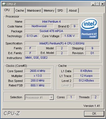Image resolution: width=106 pixels, height=119 pixels.
Task: Open the About tab
Action: [x=73, y=10]
